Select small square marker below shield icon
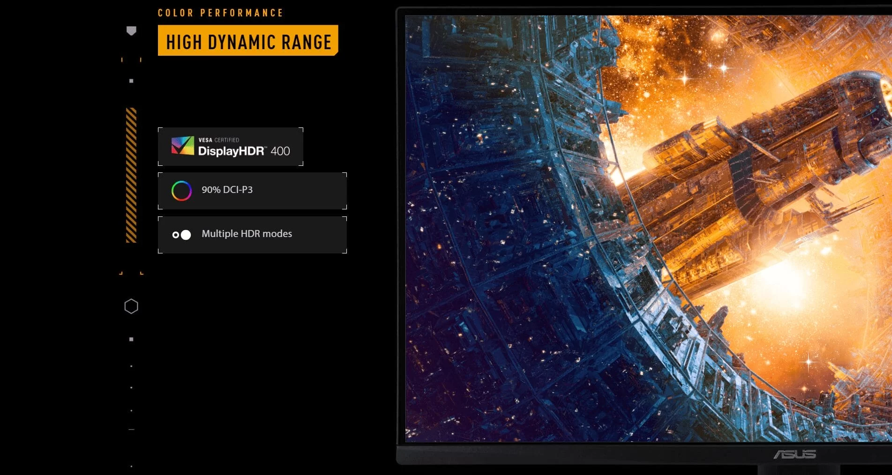Screen dimensions: 892x475 (131, 81)
